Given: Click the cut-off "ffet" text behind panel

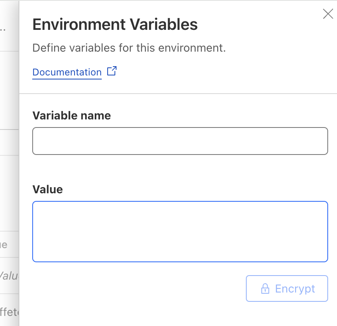Looking at the screenshot, I should pyautogui.click(x=9, y=312).
